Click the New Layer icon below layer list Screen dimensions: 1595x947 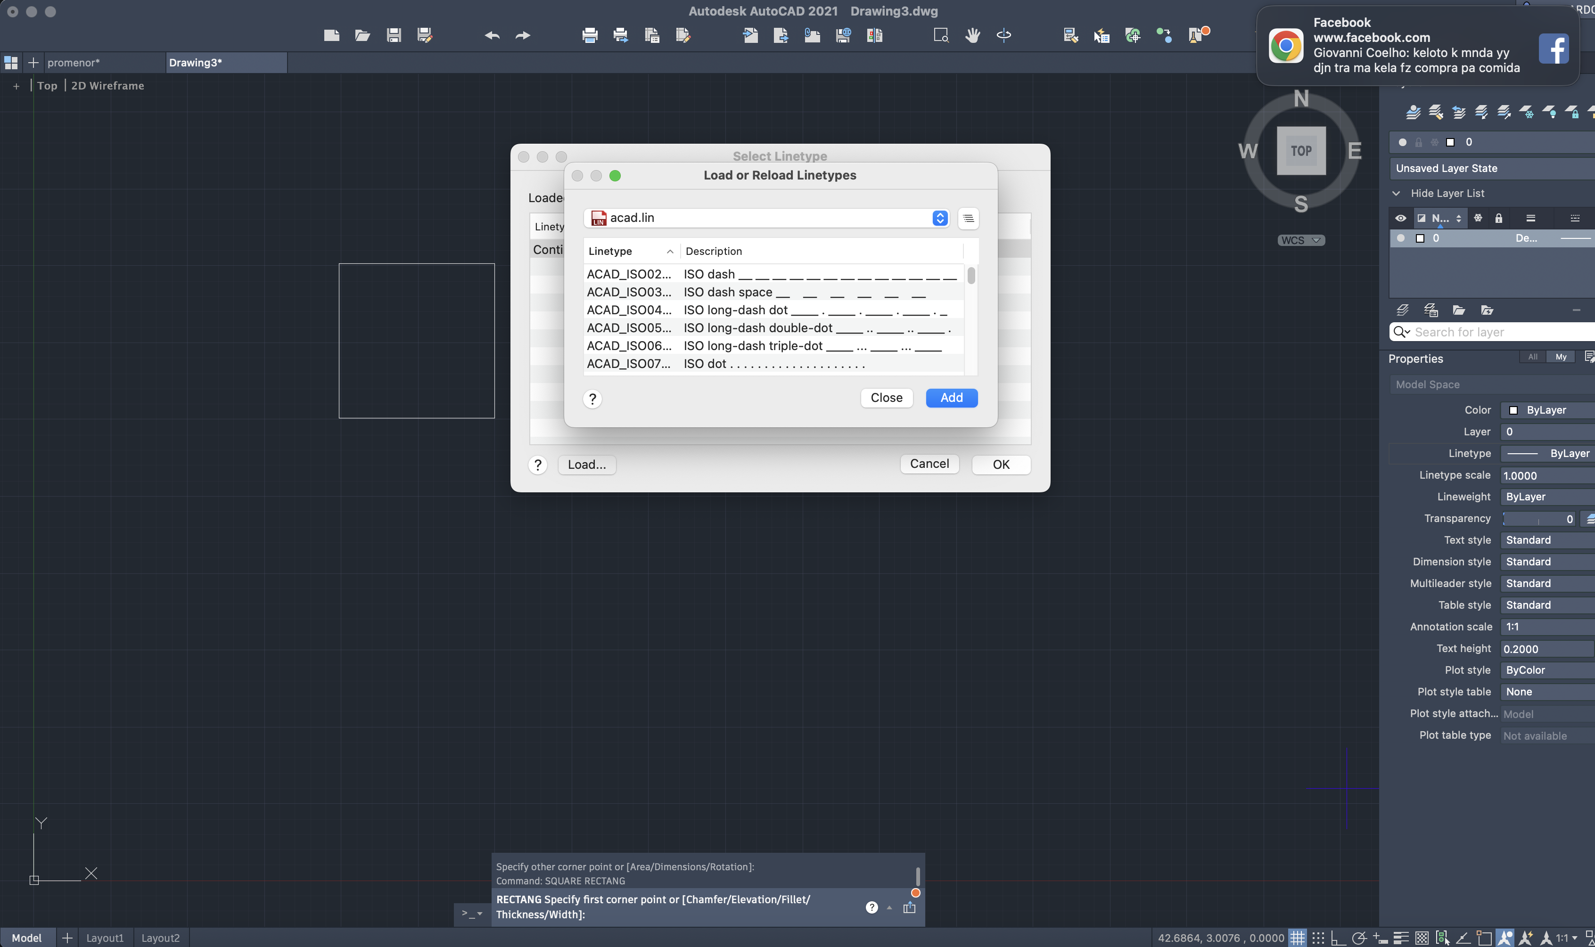click(x=1402, y=310)
